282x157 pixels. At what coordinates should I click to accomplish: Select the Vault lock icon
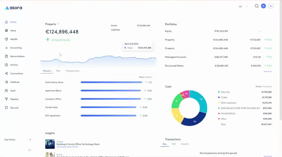tap(7, 90)
